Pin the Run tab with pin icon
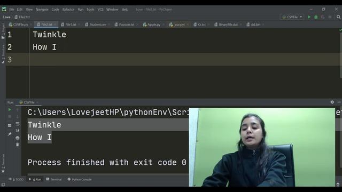Viewport: 342px width, 192px height. click(10, 134)
